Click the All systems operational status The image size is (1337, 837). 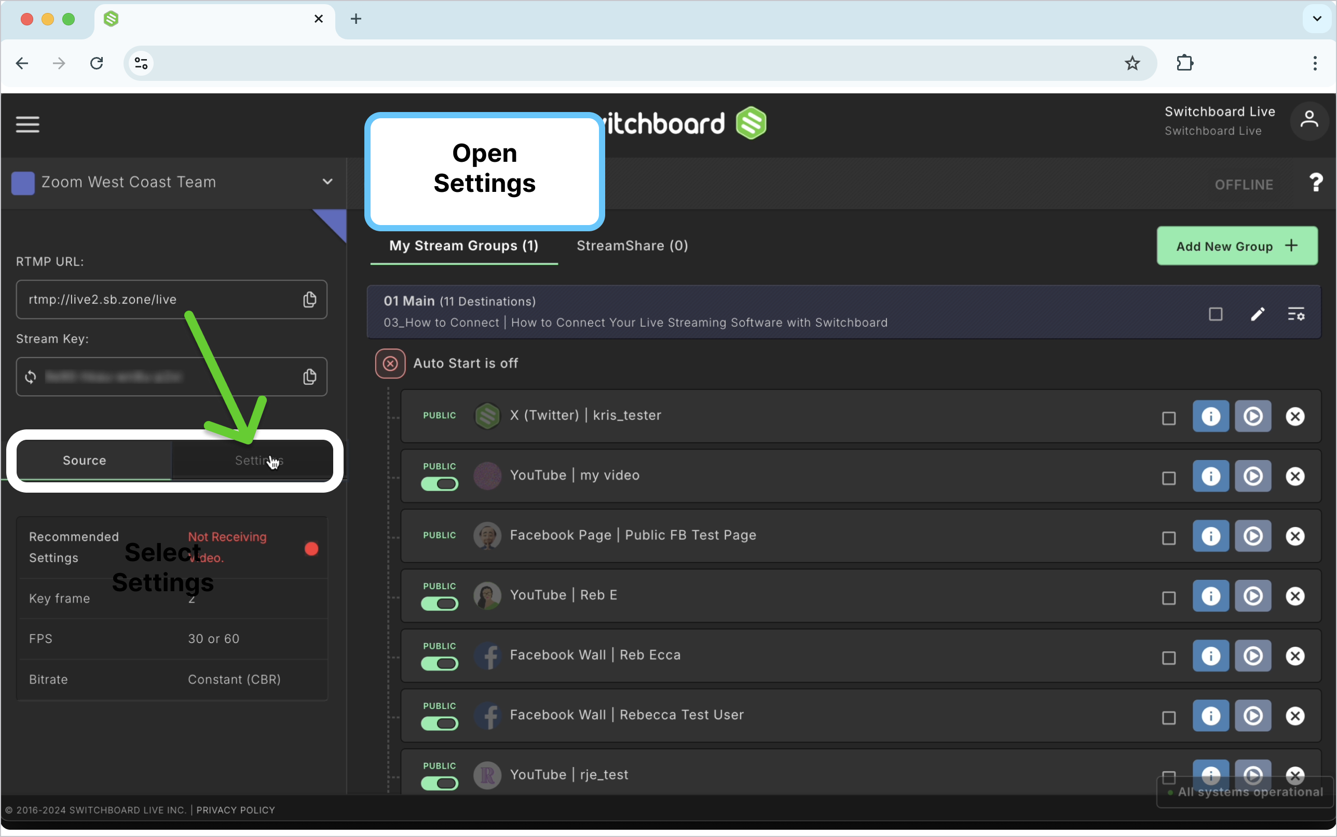click(1245, 792)
